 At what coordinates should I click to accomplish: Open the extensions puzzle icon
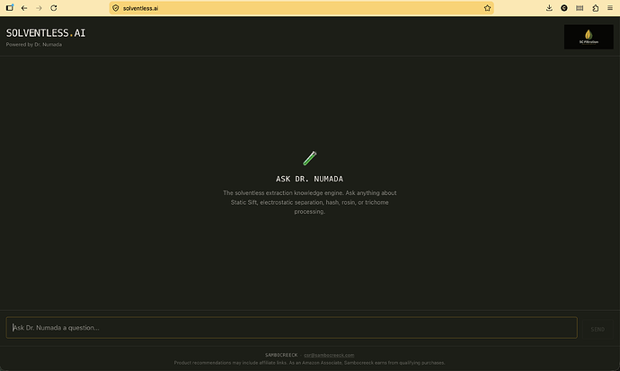pos(595,8)
